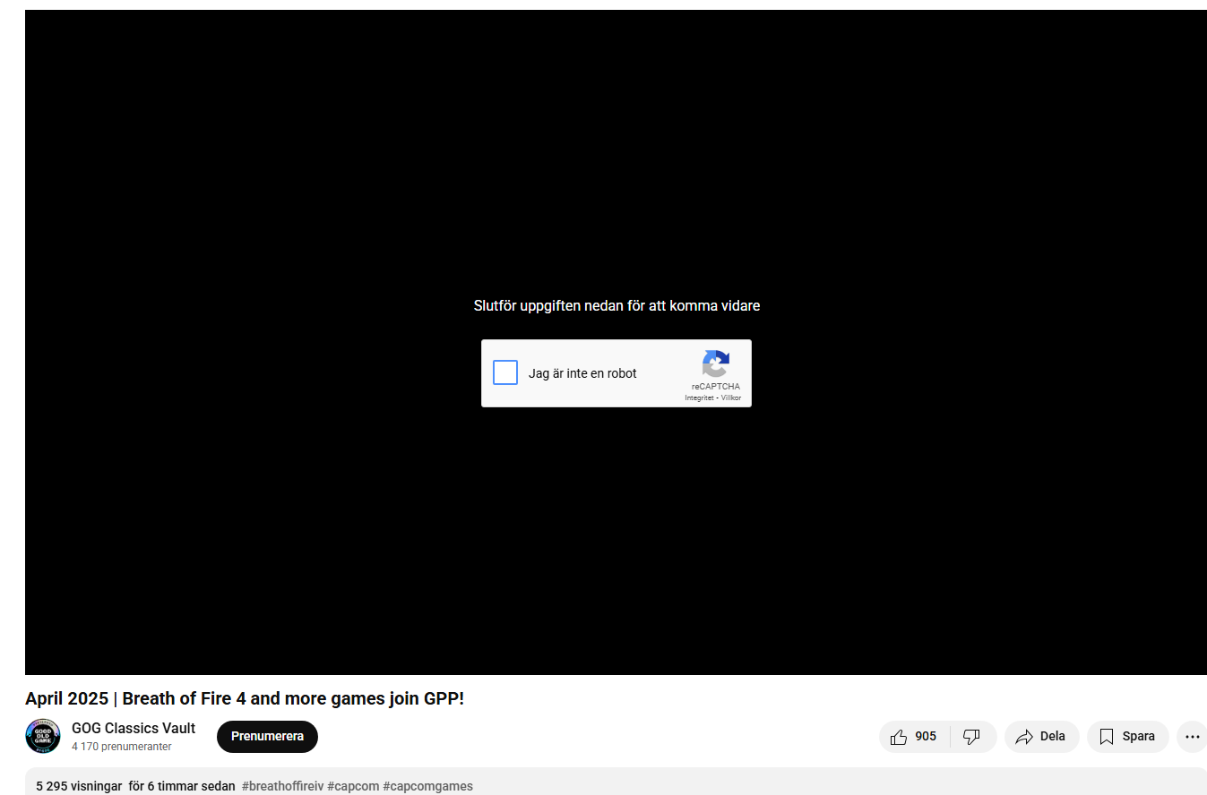This screenshot has width=1207, height=795.
Task: Open the three-dot more actions menu
Action: [1192, 737]
